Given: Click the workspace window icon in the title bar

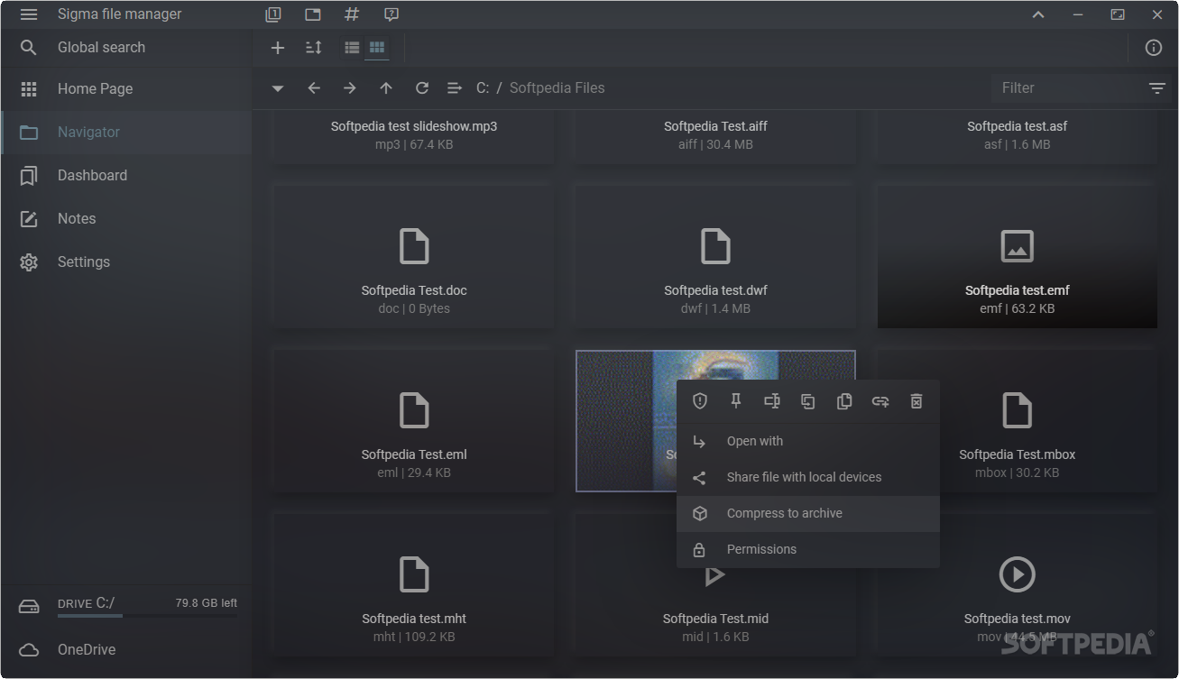Looking at the screenshot, I should pos(313,14).
